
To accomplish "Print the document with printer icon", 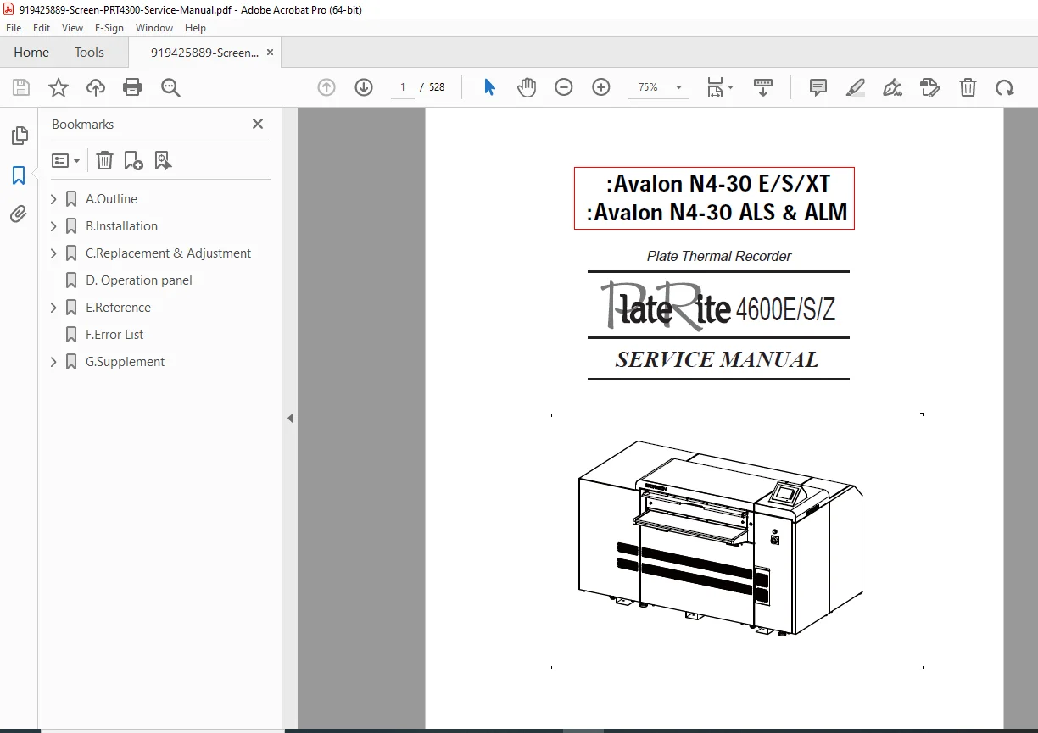I will [132, 87].
